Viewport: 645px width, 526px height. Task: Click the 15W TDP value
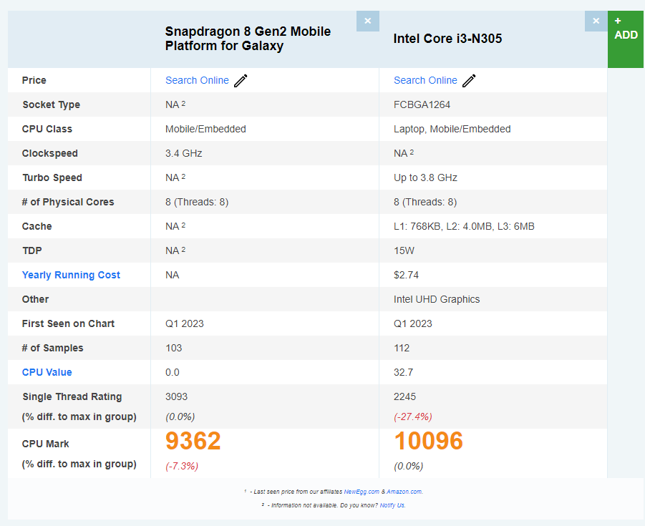(x=404, y=250)
